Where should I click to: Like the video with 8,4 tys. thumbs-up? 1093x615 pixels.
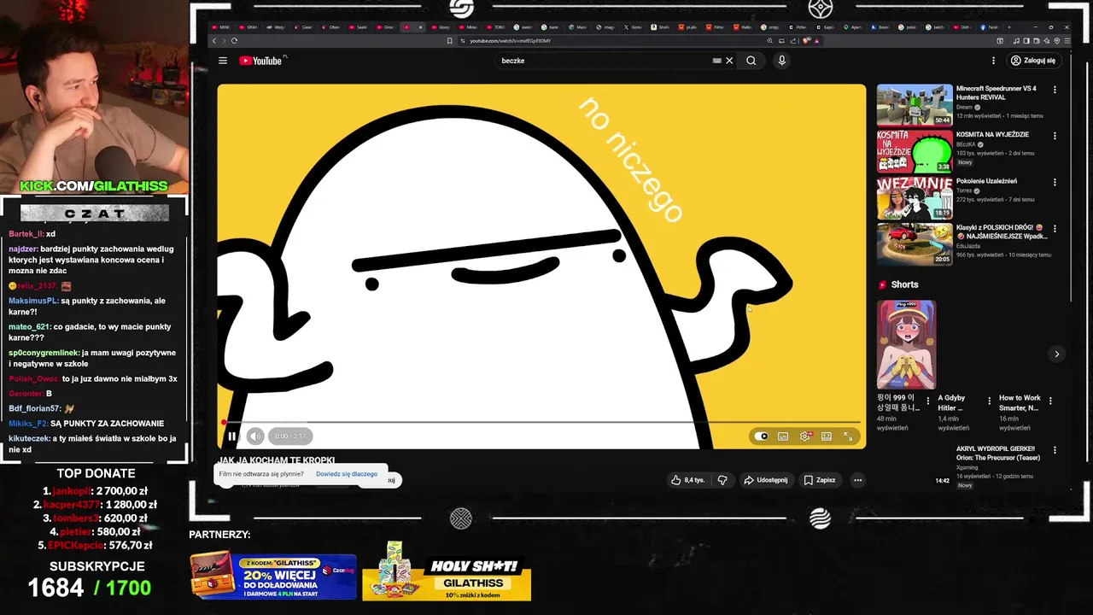coord(688,480)
